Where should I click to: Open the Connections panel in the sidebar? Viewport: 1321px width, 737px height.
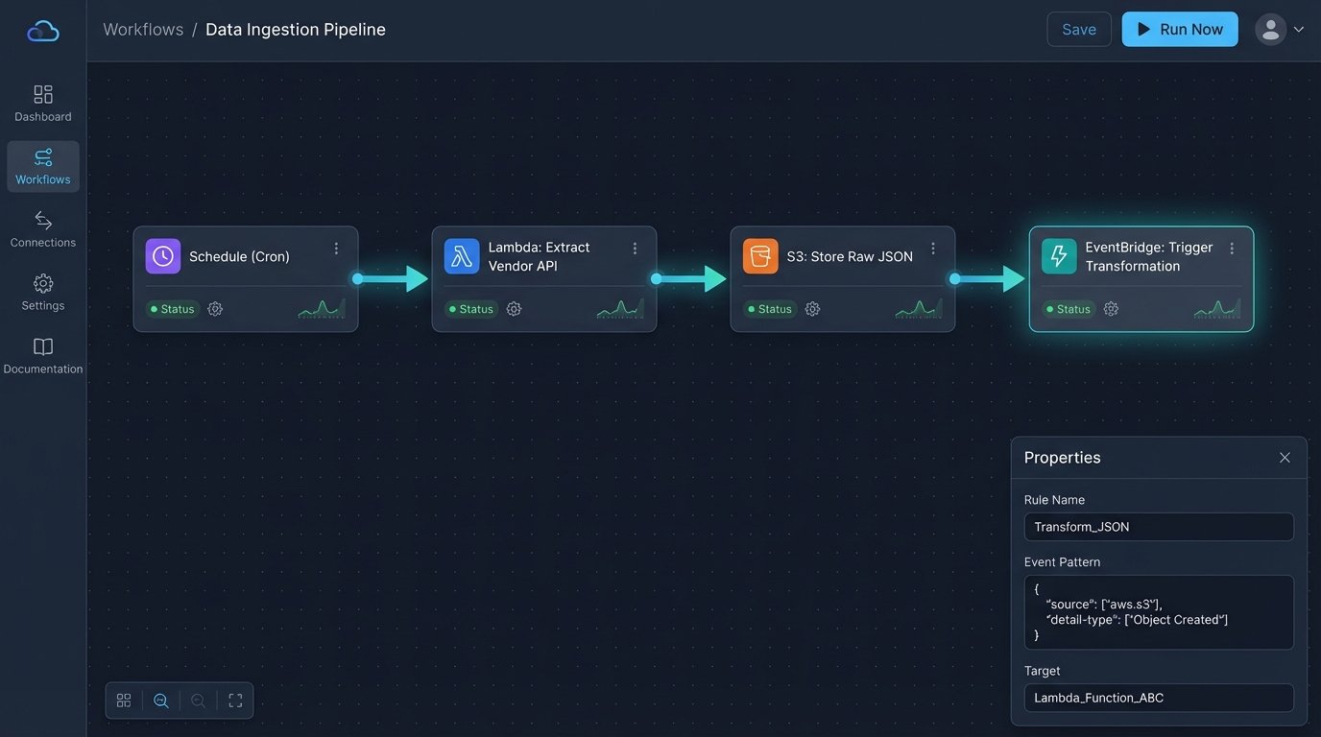(42, 228)
